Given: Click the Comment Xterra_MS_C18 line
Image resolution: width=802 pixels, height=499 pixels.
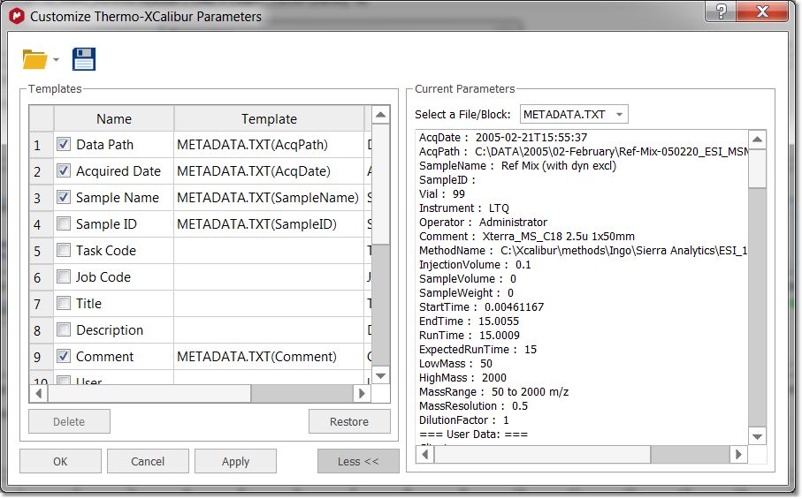Looking at the screenshot, I should point(527,237).
